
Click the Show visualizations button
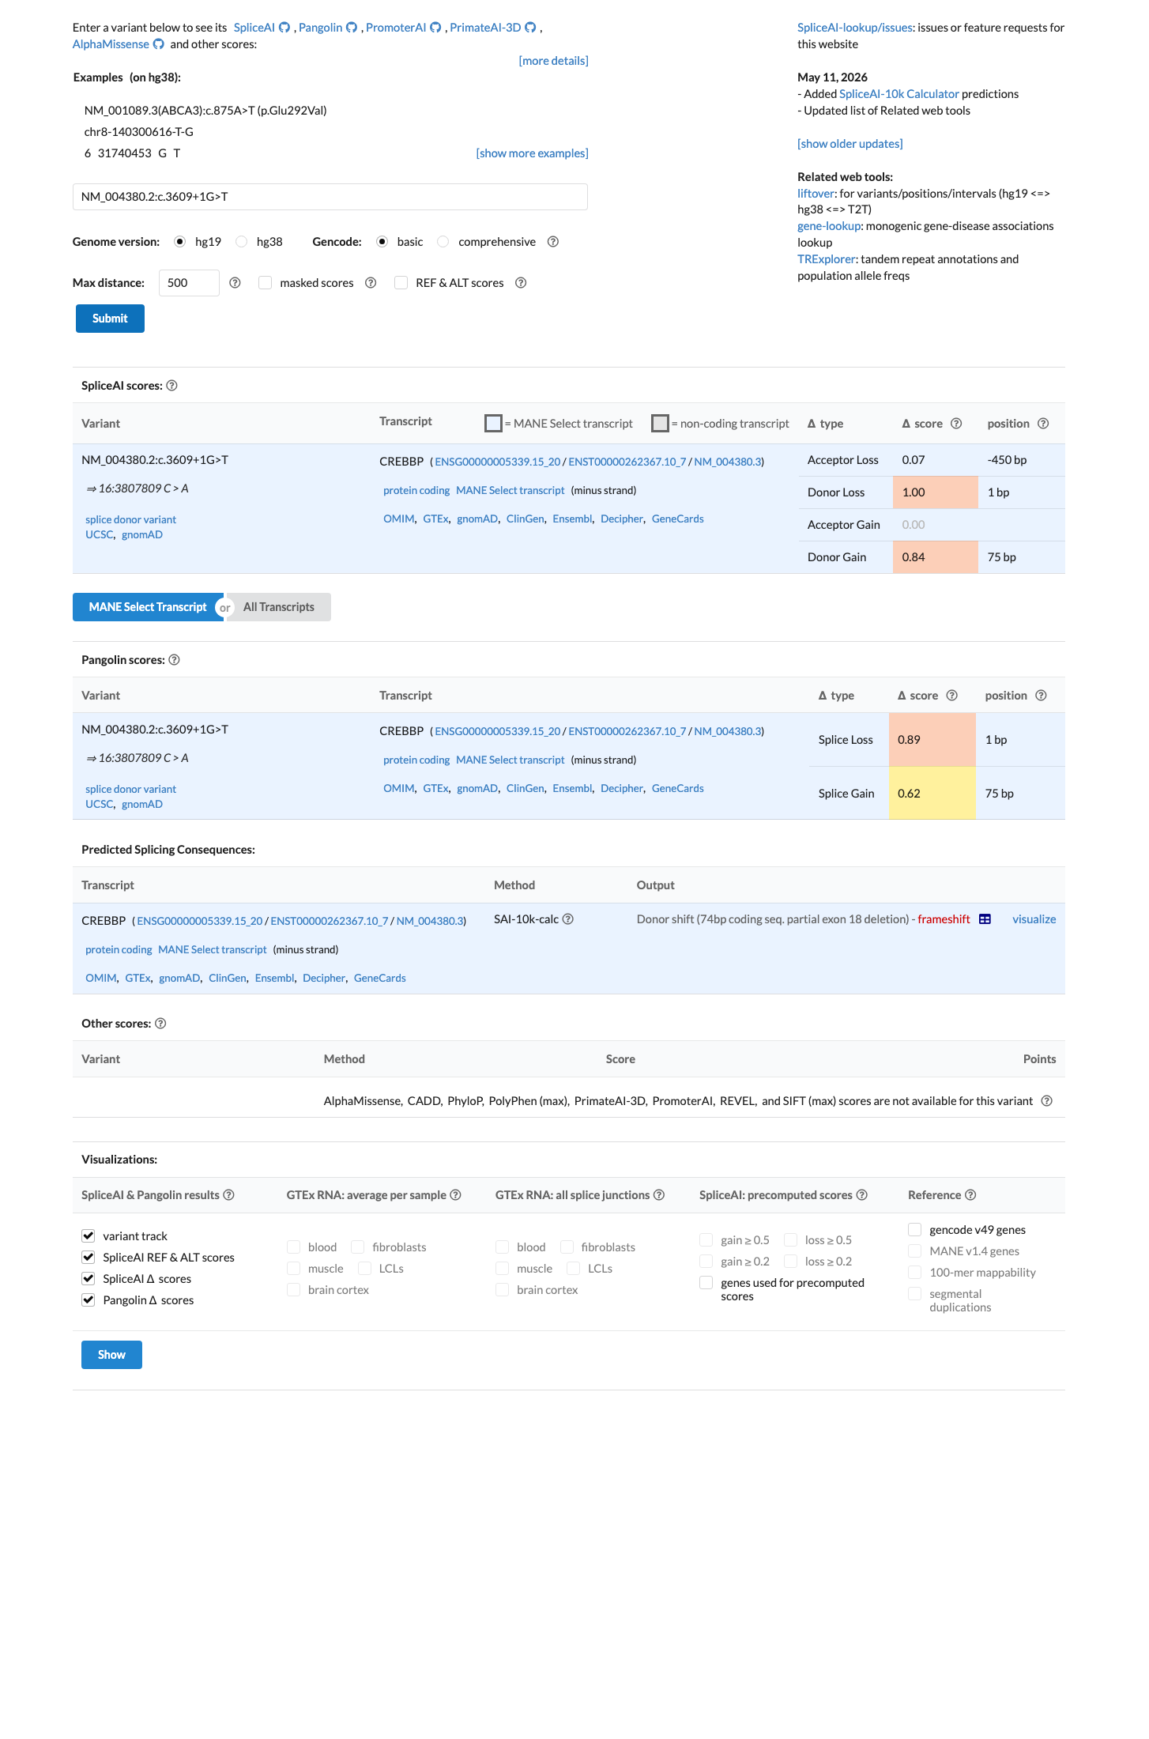[x=111, y=1355]
